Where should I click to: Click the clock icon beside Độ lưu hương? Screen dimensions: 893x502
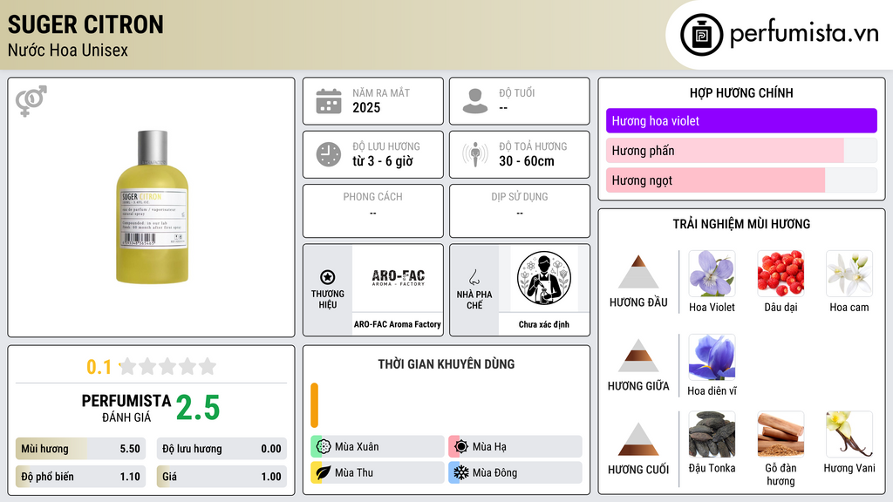(329, 154)
